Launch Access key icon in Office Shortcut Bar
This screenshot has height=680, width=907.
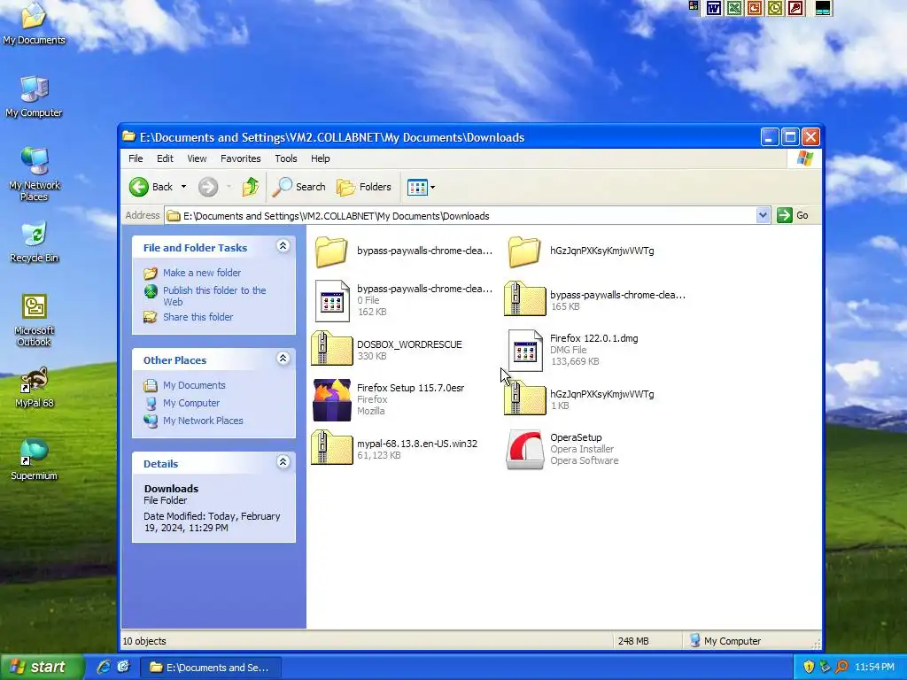pos(796,7)
